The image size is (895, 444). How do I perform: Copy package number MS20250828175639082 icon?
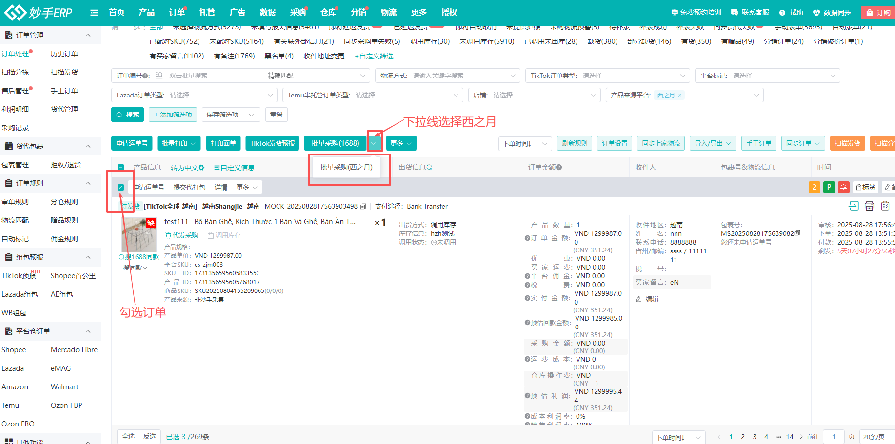[x=797, y=233]
